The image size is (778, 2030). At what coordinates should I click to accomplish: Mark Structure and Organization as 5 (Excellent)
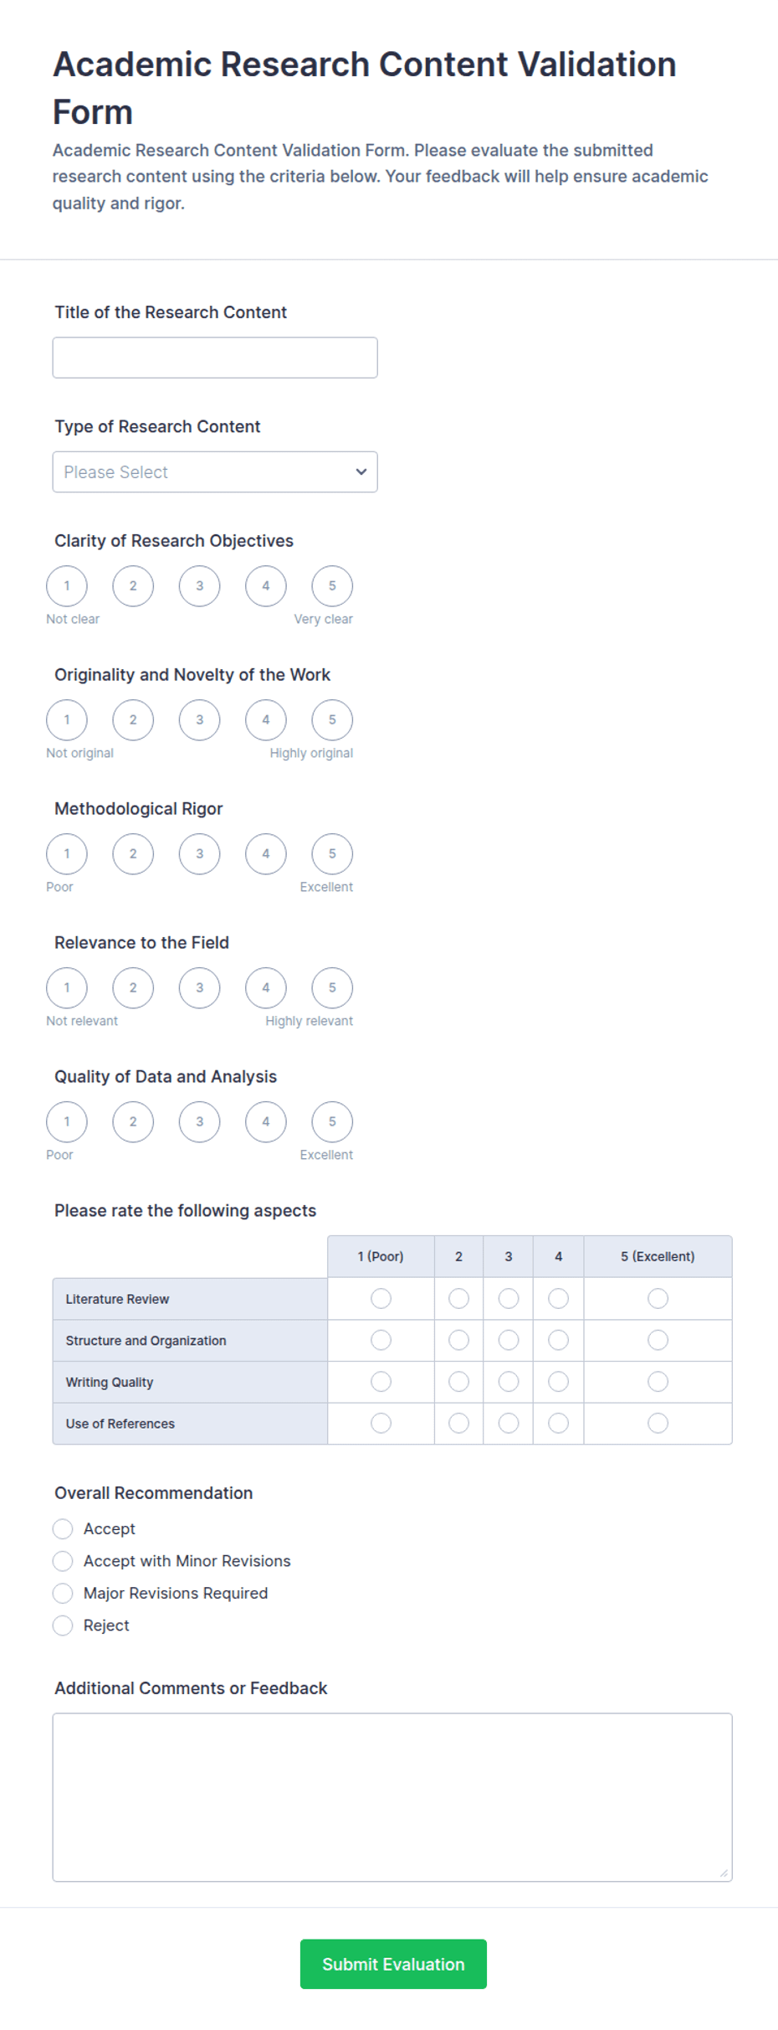coord(658,1341)
